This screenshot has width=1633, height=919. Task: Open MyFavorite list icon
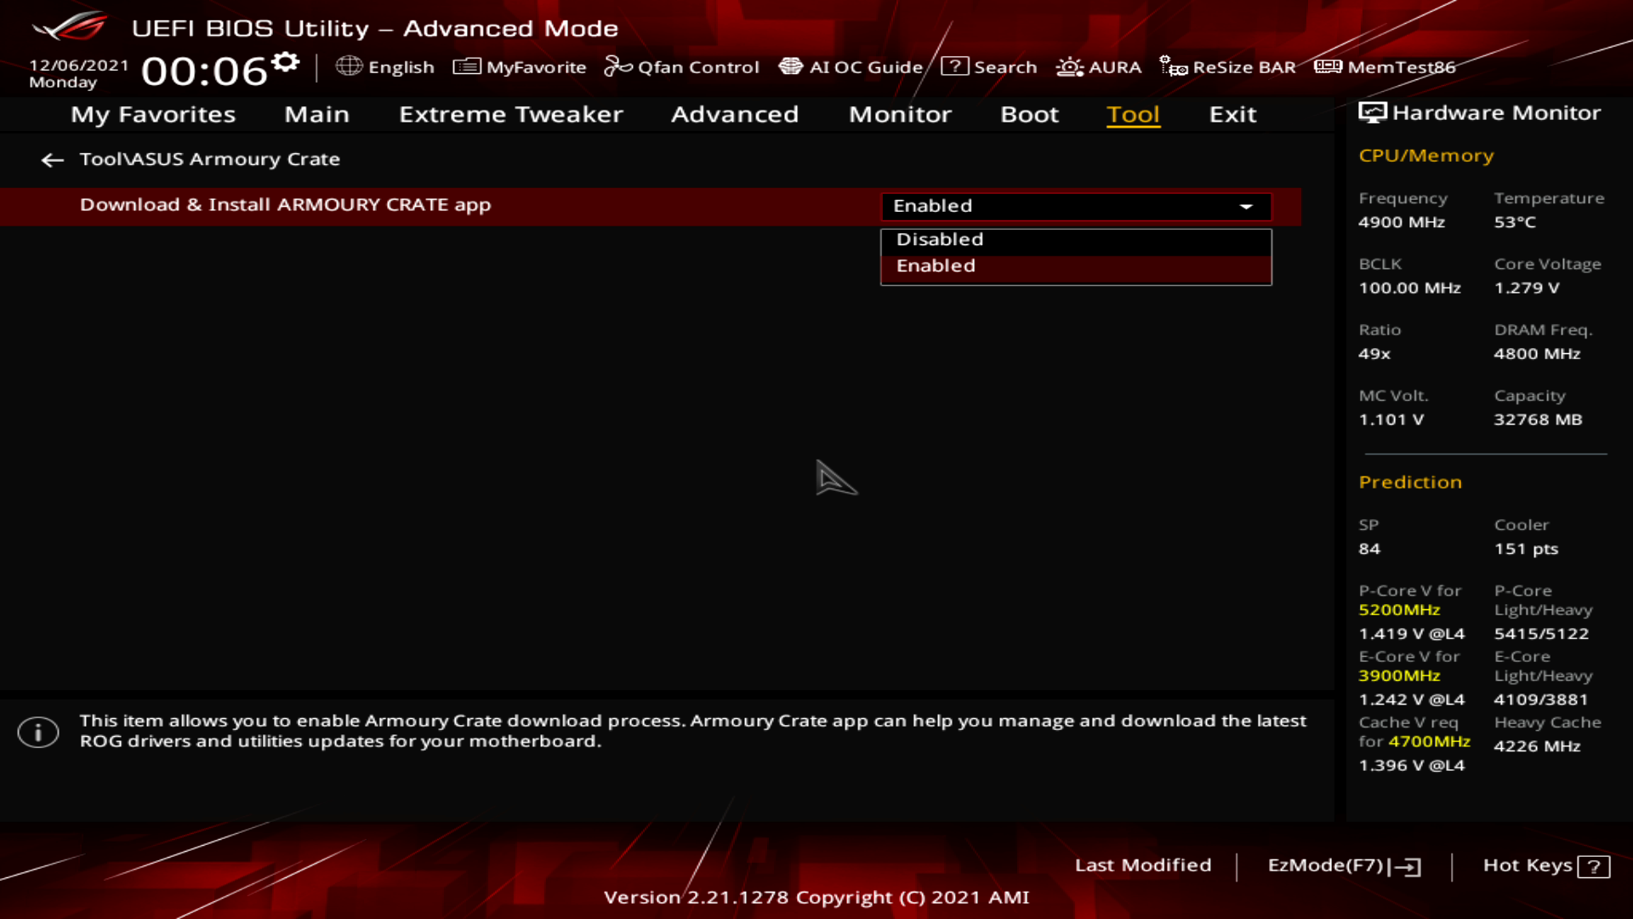(467, 66)
